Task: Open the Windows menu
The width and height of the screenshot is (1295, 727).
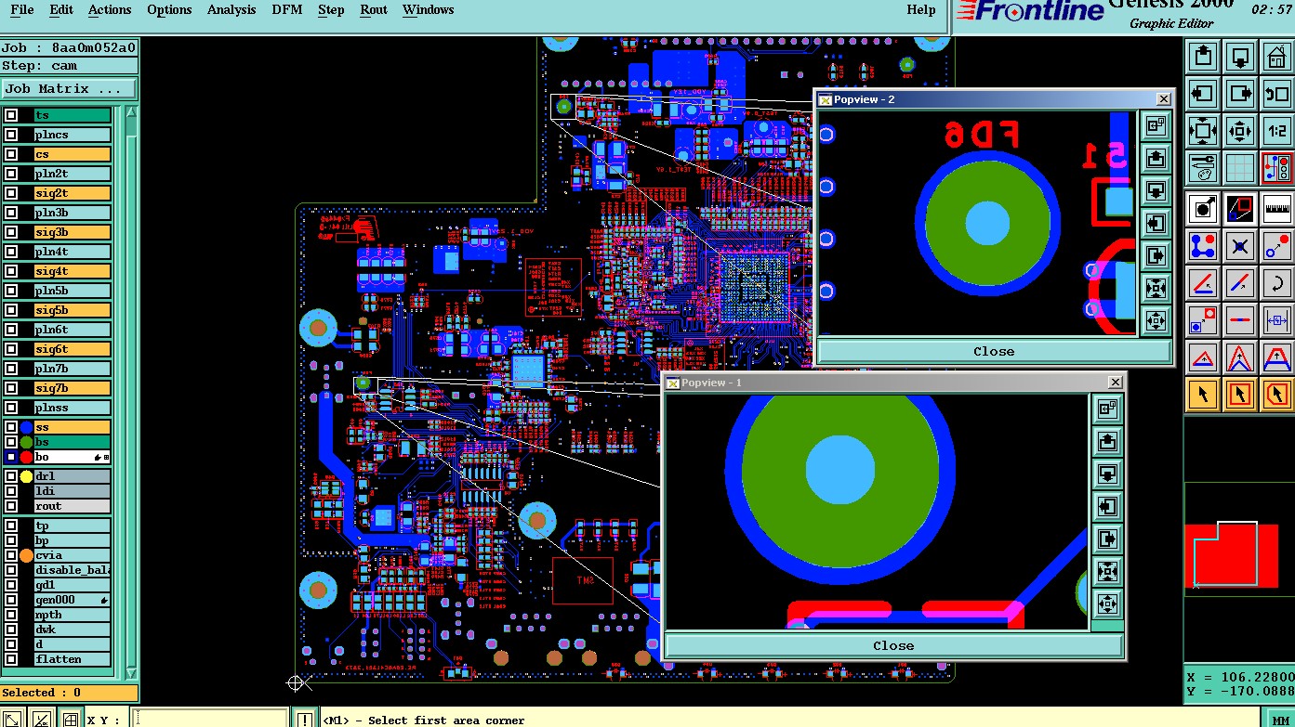Action: coord(429,10)
